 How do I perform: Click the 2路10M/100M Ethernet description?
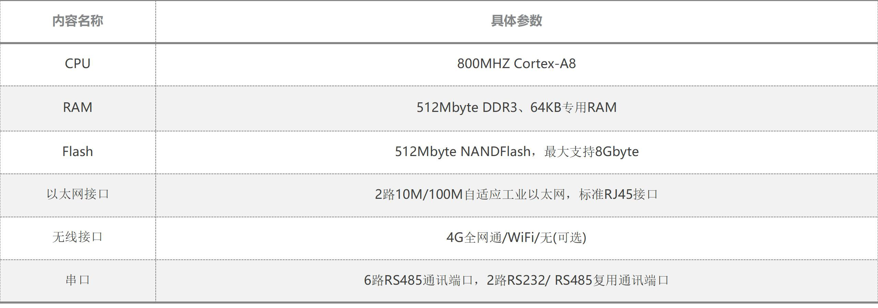[x=470, y=194]
